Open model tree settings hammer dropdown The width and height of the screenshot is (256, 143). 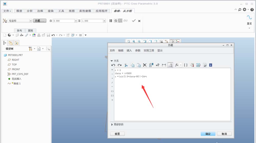(35, 49)
